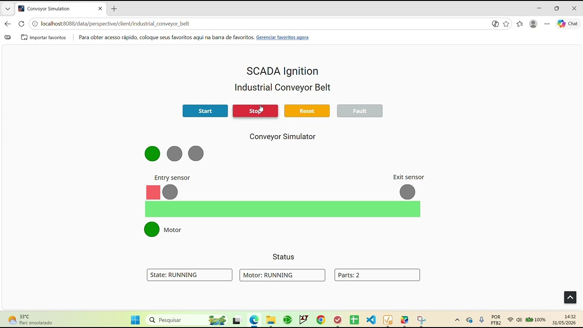Click the green conveyor belt bar
583x328 pixels.
point(282,209)
